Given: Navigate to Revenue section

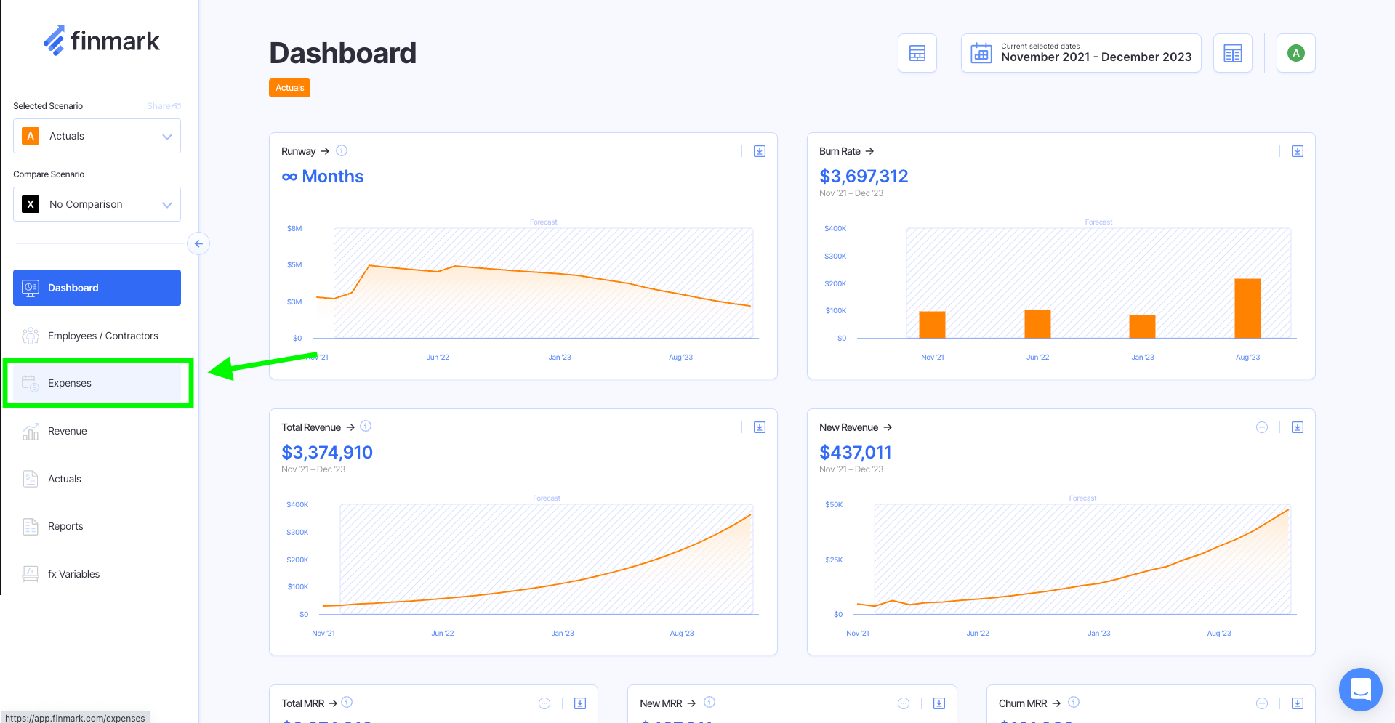Looking at the screenshot, I should (x=67, y=431).
